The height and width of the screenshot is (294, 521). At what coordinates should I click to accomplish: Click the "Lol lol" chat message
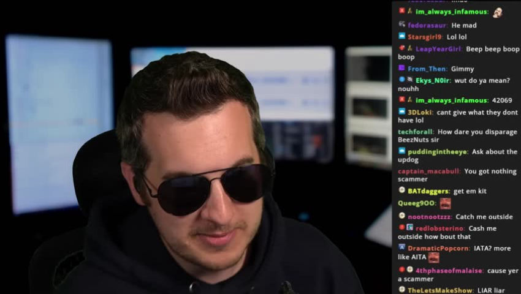click(457, 37)
